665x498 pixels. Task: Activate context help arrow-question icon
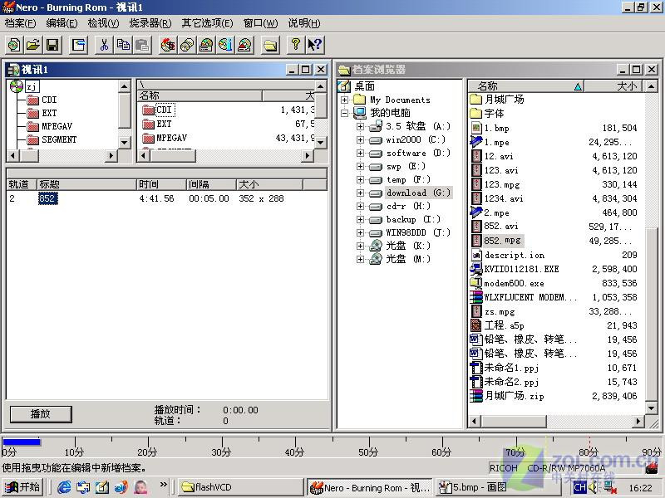coord(315,45)
